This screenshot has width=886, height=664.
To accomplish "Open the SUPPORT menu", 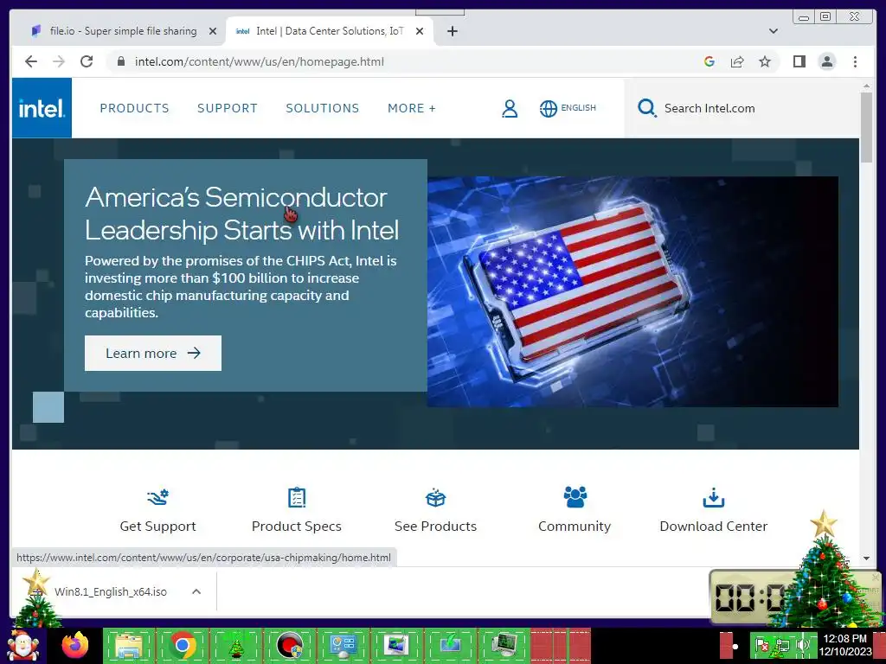I will tap(228, 108).
